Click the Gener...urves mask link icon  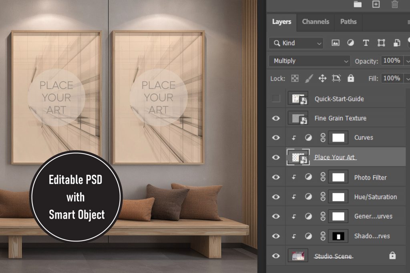tap(323, 216)
